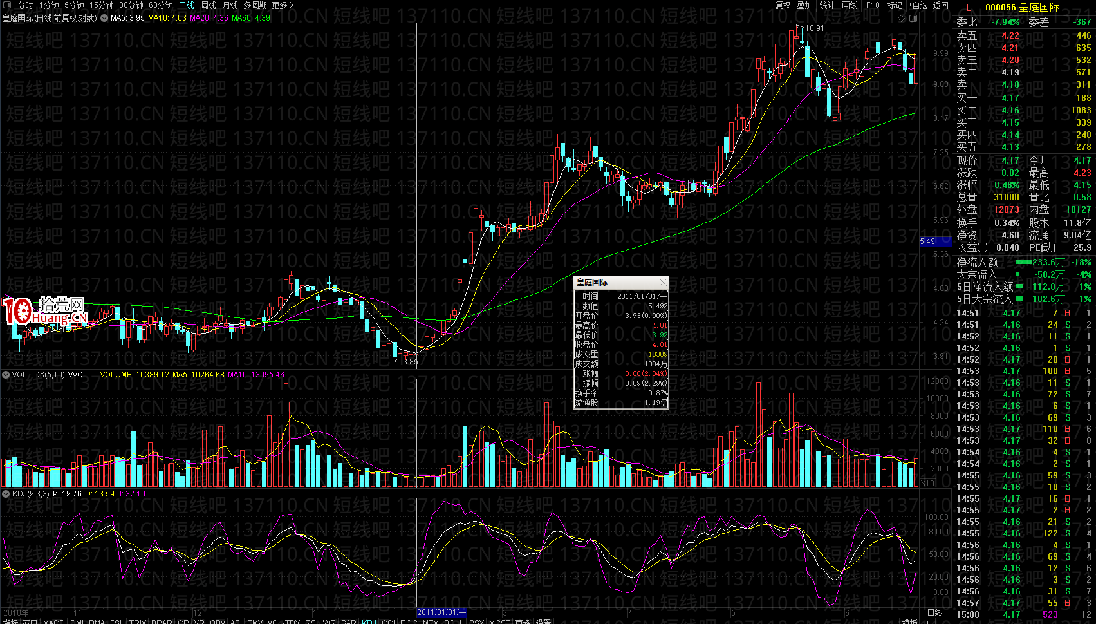Click the panel layout icon at top-left
Viewport: 1096px width, 624px height.
(7, 5)
